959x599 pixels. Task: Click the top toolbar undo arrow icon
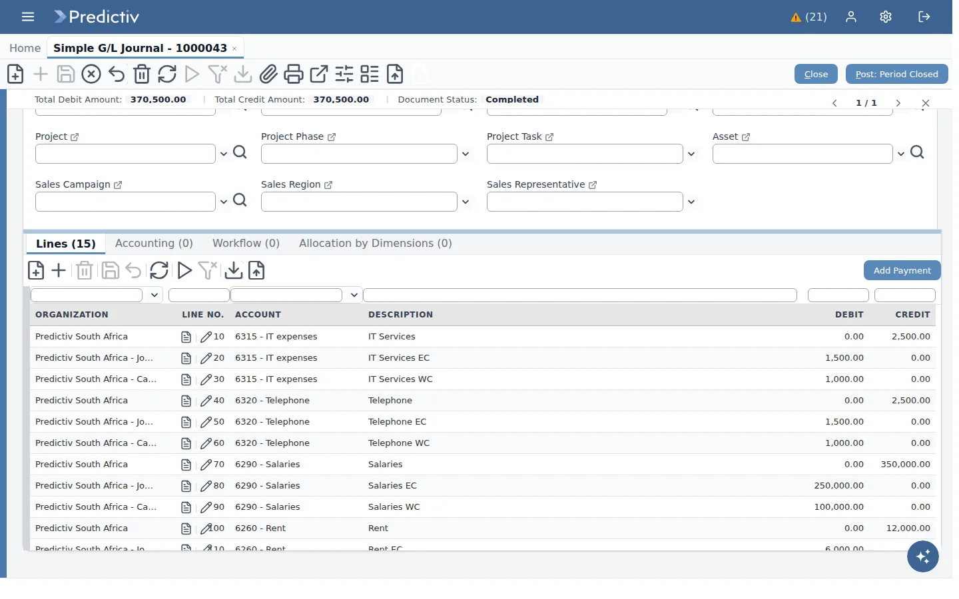[117, 74]
